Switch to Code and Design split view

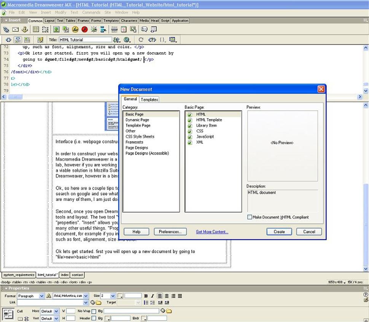coord(18,40)
